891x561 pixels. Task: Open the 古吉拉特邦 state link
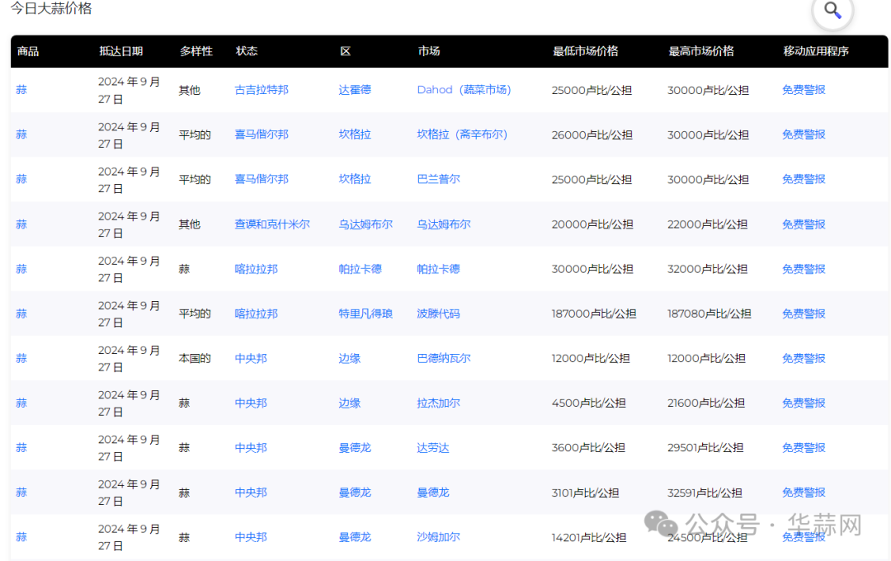(262, 90)
